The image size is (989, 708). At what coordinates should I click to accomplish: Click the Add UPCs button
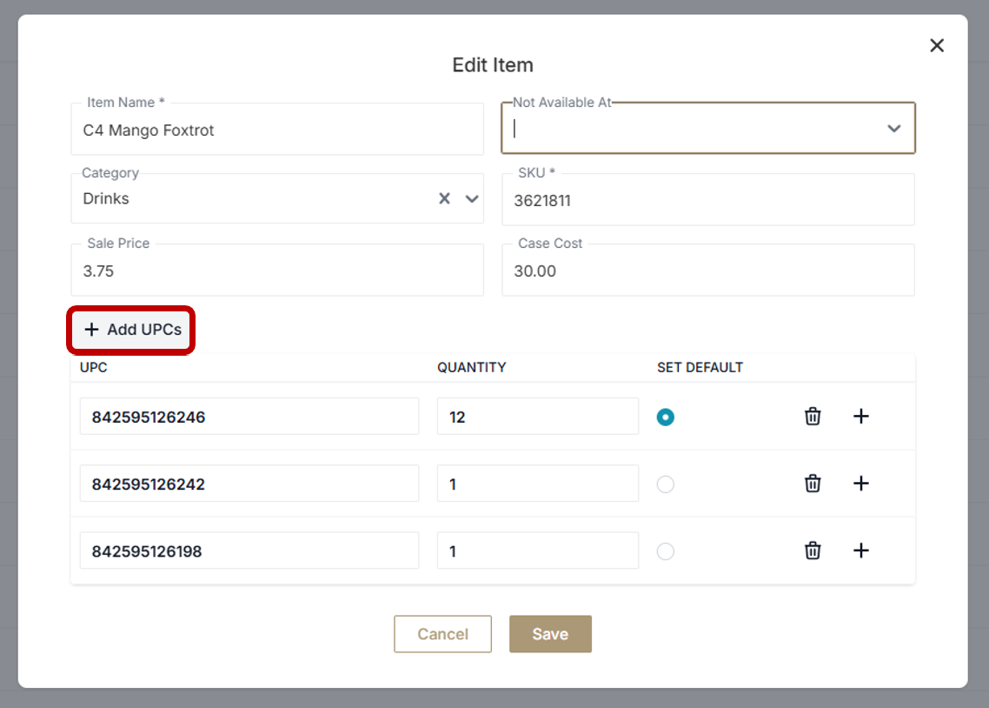[132, 330]
